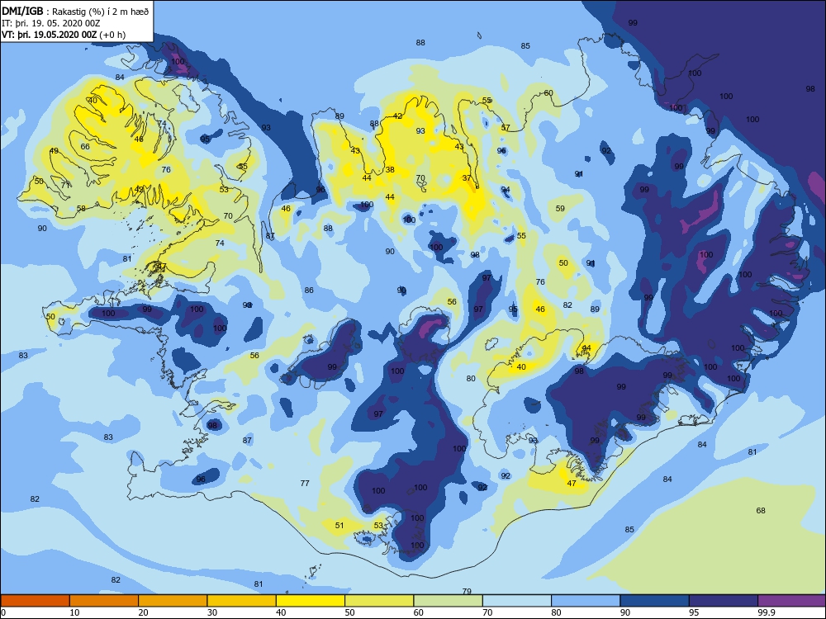
Task: Click the pale blue 70–80 legend swatch
Action: (x=517, y=601)
